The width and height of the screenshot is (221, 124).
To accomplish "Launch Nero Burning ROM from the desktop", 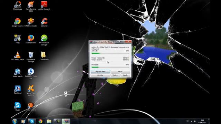I will 31,6.
